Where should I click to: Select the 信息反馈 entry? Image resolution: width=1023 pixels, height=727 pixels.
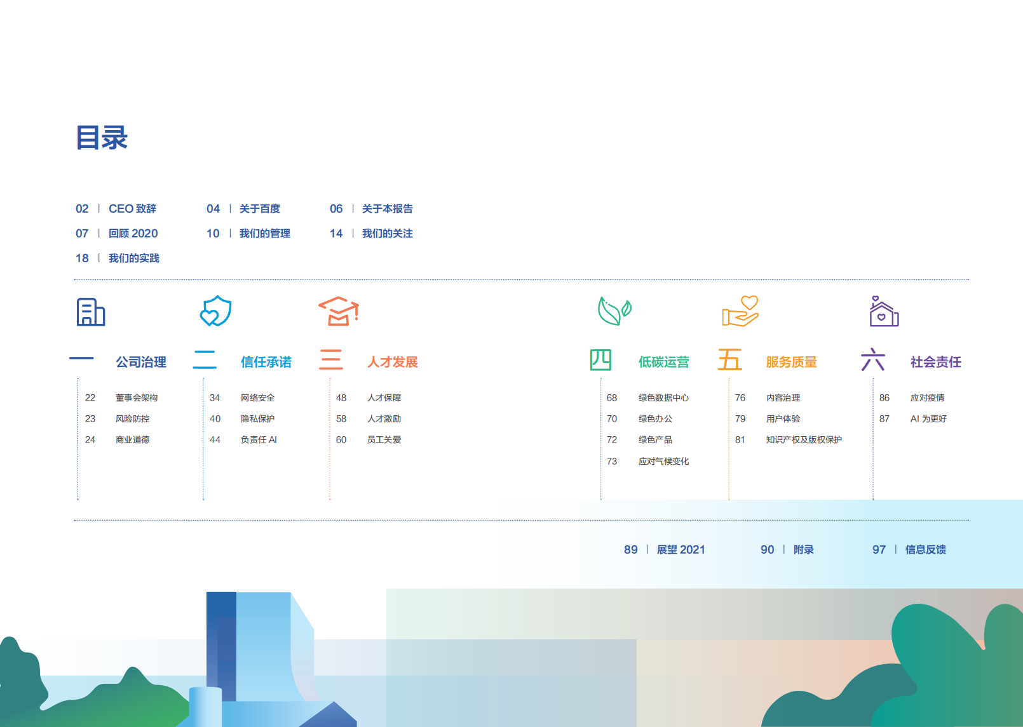926,550
